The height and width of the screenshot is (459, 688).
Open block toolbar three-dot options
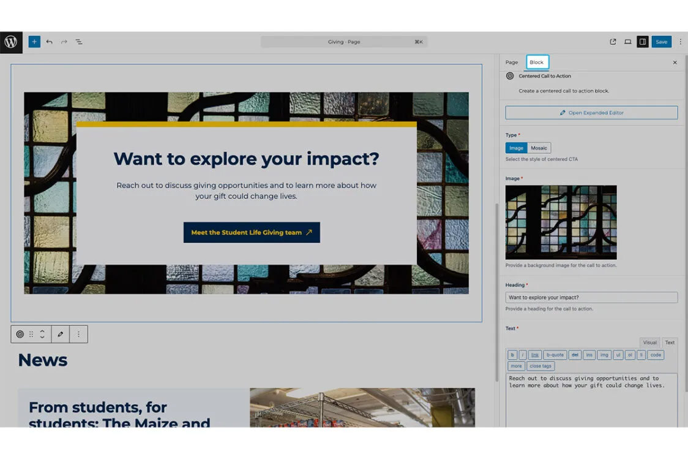(78, 334)
